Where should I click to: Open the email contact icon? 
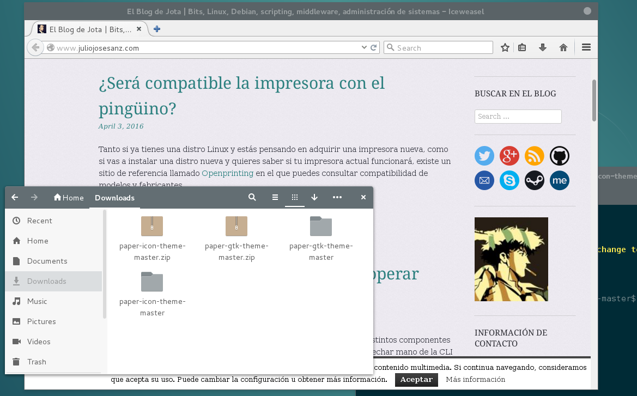[484, 180]
